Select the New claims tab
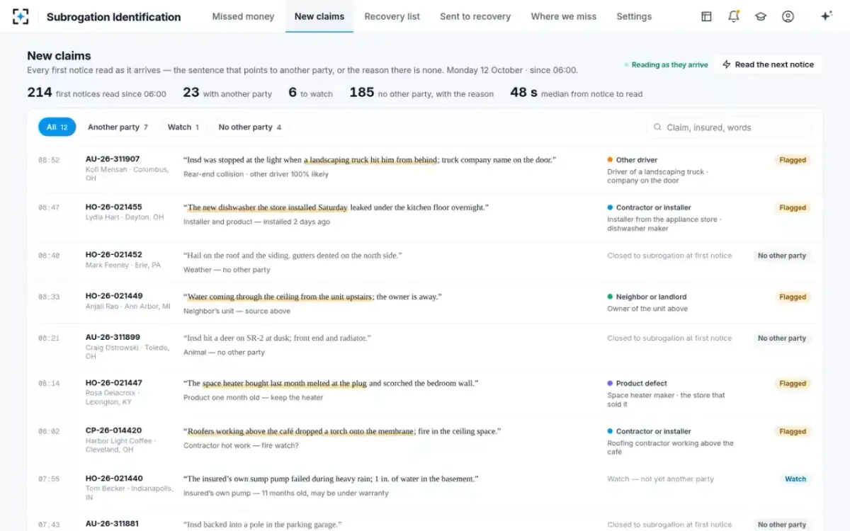 point(319,16)
